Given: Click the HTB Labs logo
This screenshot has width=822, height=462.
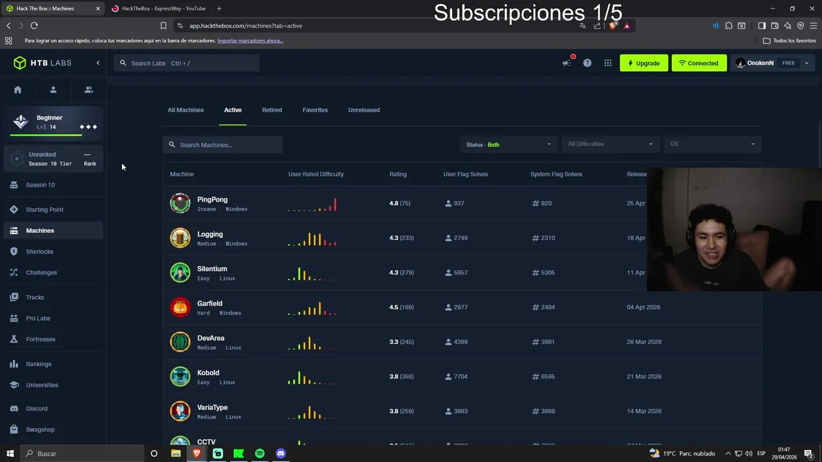Looking at the screenshot, I should 42,63.
